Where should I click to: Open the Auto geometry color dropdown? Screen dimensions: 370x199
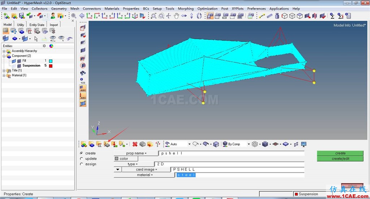pyautogui.click(x=189, y=144)
